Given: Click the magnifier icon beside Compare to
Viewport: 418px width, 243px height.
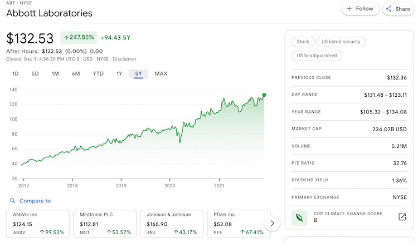Looking at the screenshot, I should click(12, 201).
